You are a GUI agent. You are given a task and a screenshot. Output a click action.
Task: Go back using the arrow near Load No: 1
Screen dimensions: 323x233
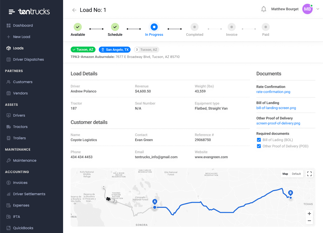(74, 10)
